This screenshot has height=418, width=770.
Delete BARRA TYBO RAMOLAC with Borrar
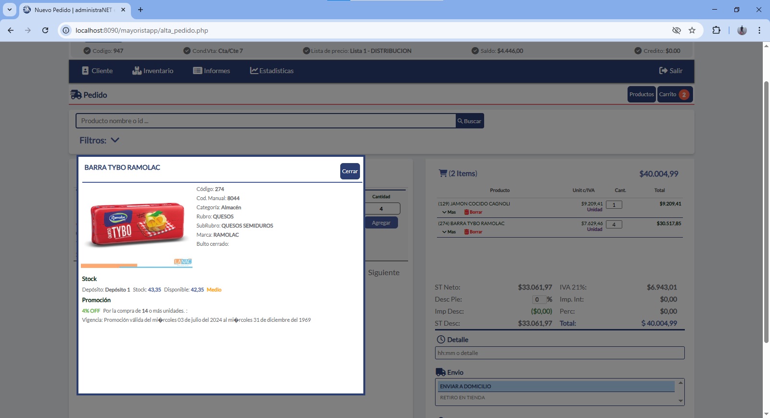(x=473, y=232)
